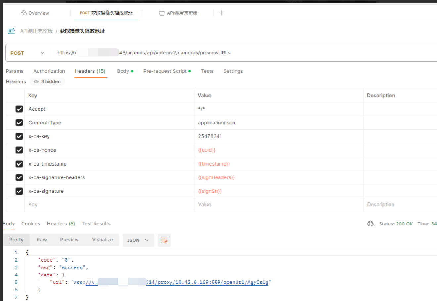
Task: Open the Pre-request Script tab
Action: click(x=165, y=71)
